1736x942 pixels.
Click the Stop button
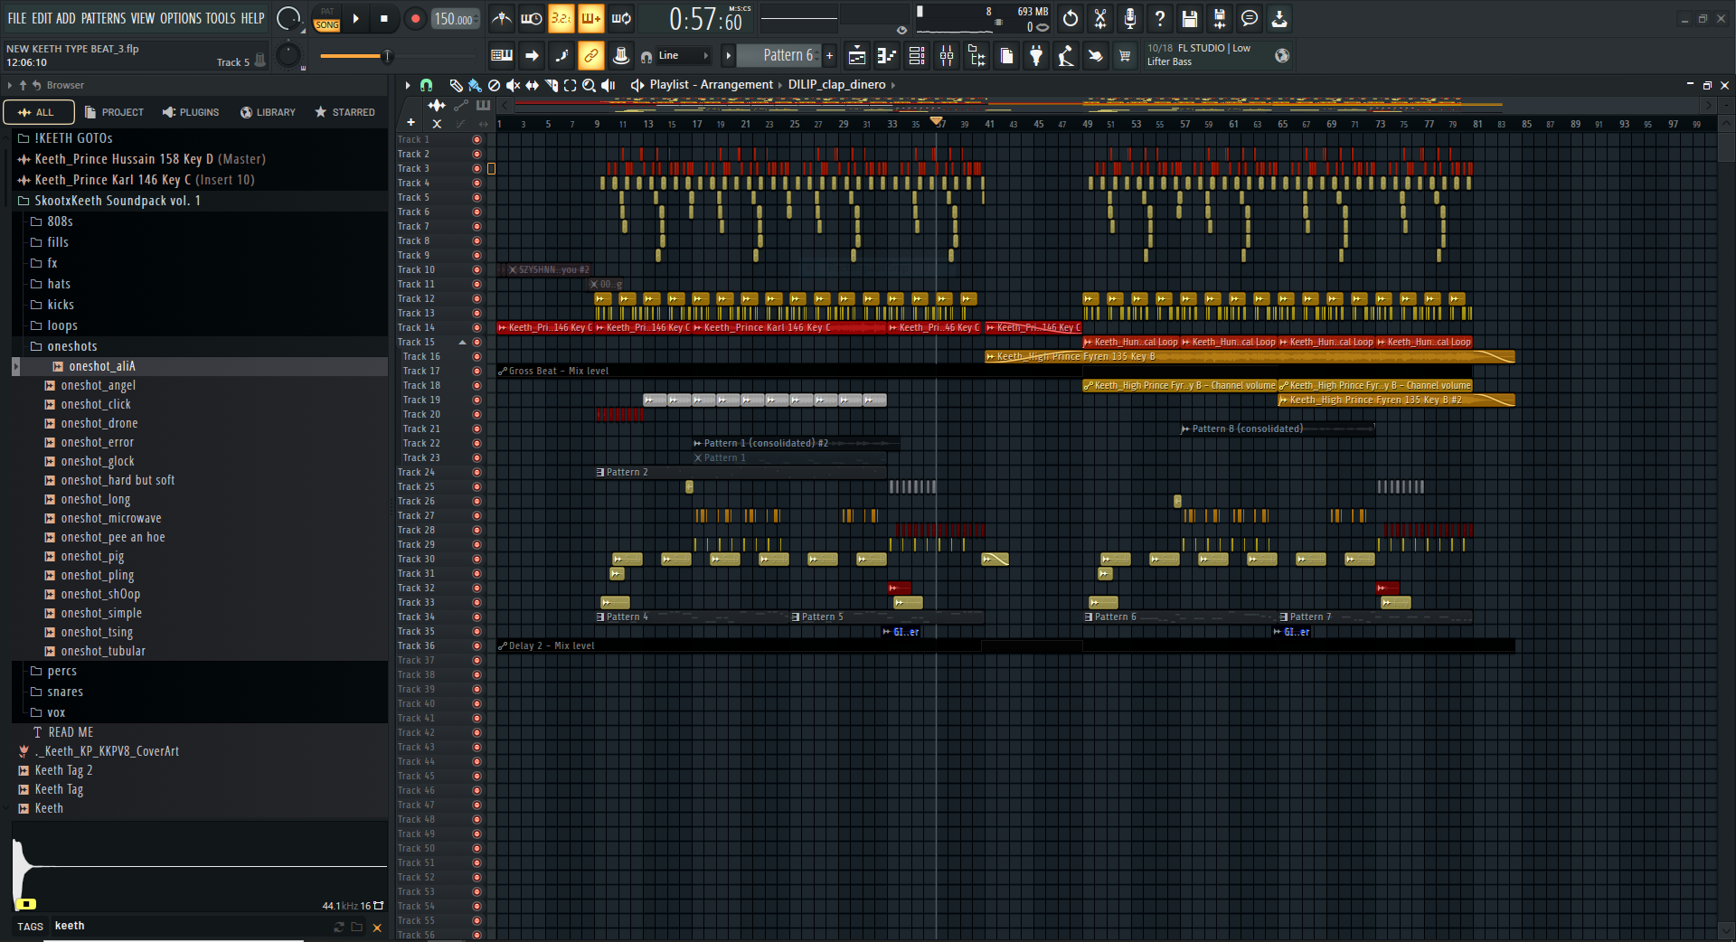[x=384, y=19]
